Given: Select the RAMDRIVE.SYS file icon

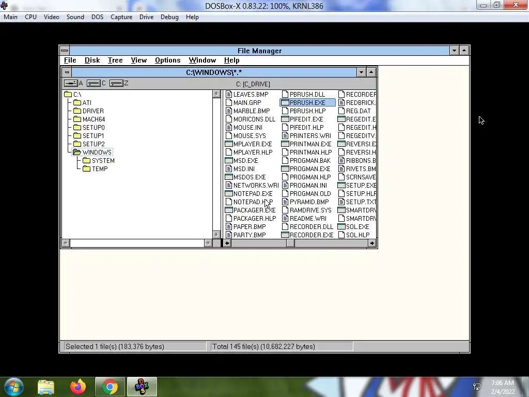Looking at the screenshot, I should click(285, 210).
